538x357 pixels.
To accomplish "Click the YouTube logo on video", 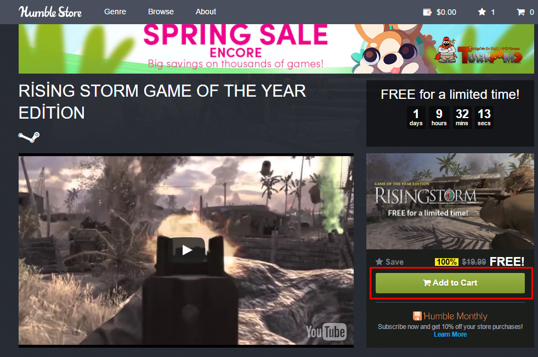I will (326, 332).
